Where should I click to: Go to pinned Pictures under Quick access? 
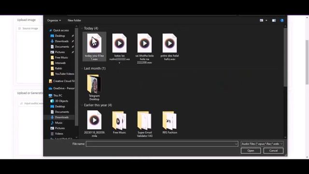coord(60,52)
